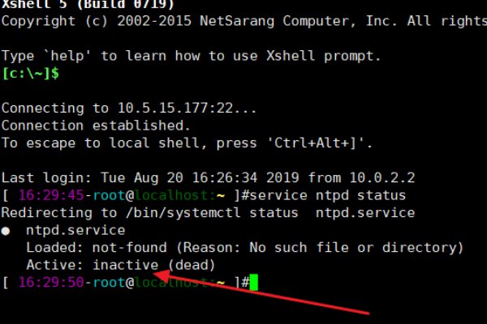Click the white bullet before ntpd.service

pos(6,230)
